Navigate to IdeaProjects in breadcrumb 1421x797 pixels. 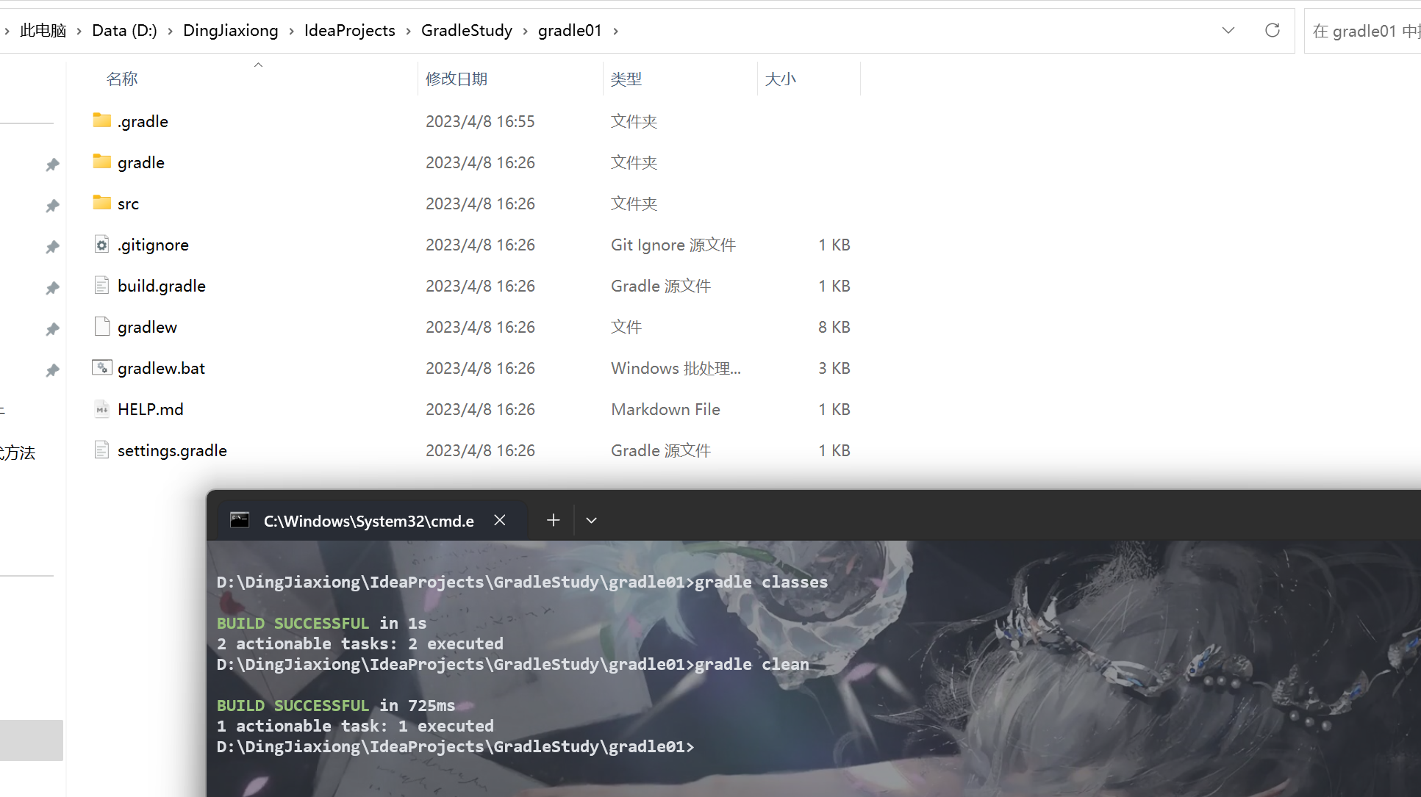(349, 30)
